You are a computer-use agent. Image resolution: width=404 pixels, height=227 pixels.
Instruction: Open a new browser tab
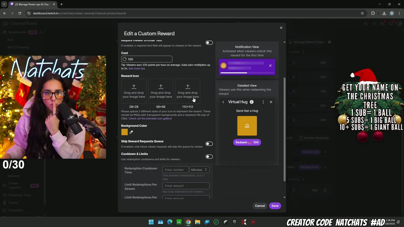click(61, 4)
